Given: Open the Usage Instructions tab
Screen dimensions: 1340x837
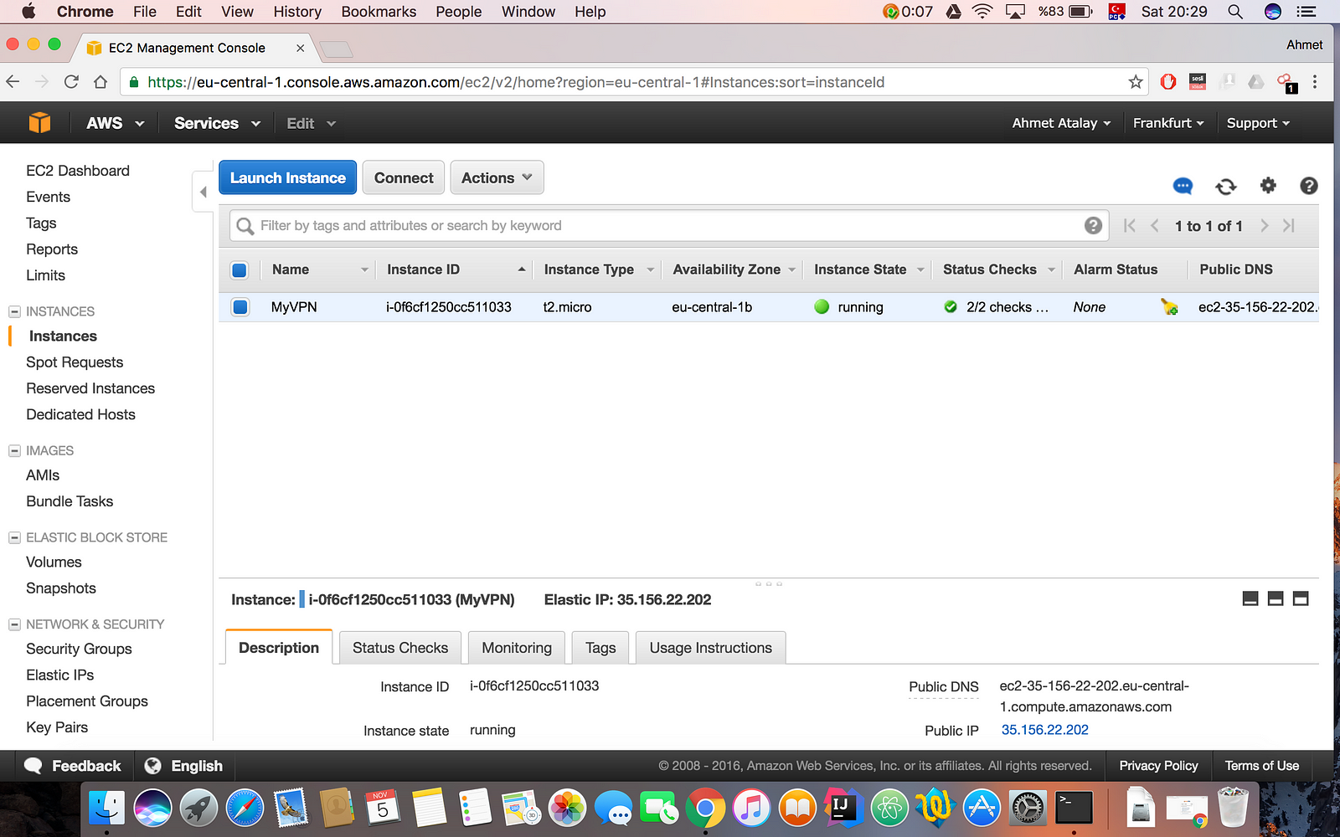Looking at the screenshot, I should tap(711, 648).
